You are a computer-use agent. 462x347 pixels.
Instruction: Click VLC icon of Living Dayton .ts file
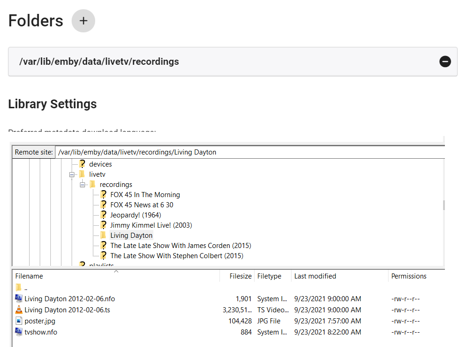tap(18, 310)
